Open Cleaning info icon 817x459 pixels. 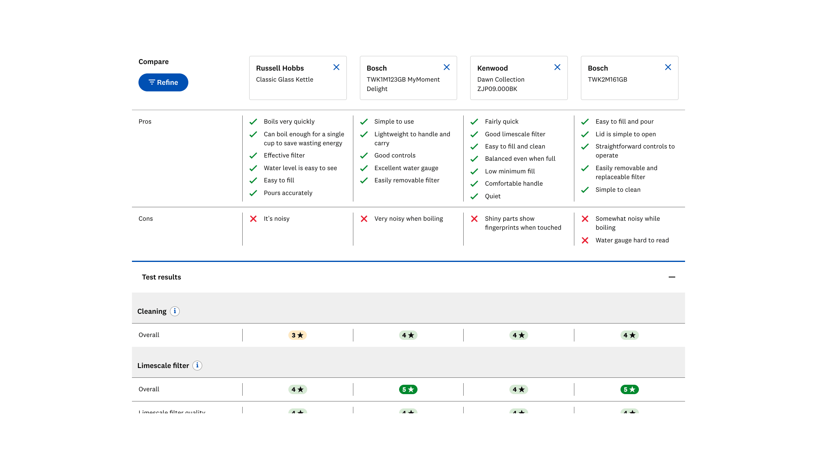point(175,311)
